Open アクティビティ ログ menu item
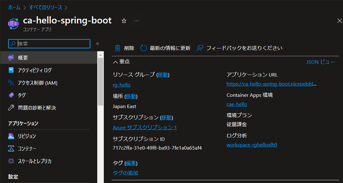This screenshot has height=183, width=343. 49,70
